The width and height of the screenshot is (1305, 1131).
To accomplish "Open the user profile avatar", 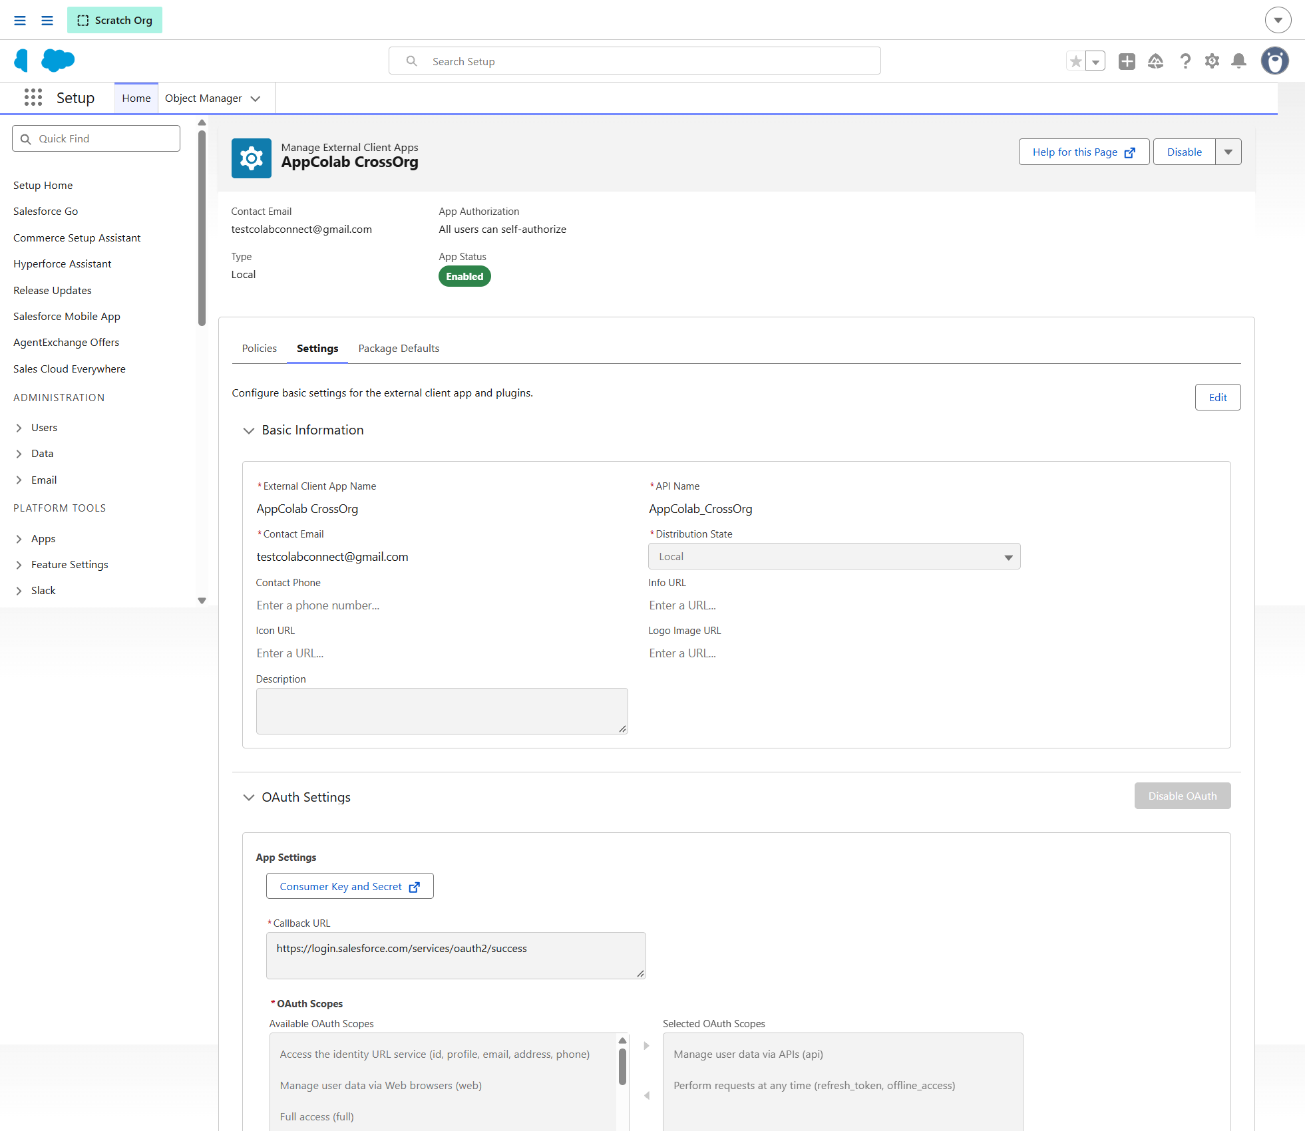I will tap(1275, 61).
